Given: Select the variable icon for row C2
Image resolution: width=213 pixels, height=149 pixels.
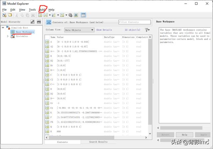Looking at the screenshot, I should 47,79.
